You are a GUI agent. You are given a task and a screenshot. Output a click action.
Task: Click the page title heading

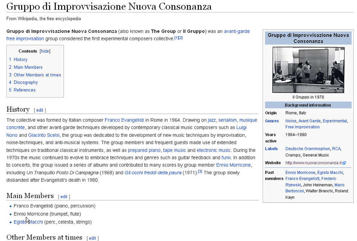point(109,6)
